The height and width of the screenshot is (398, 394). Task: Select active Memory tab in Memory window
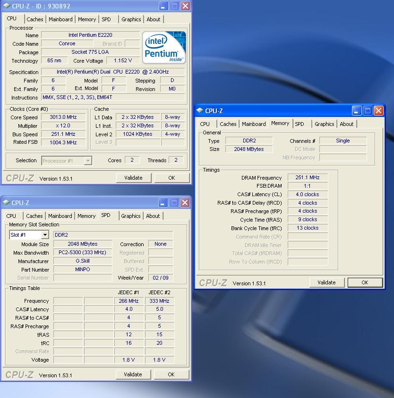click(280, 124)
